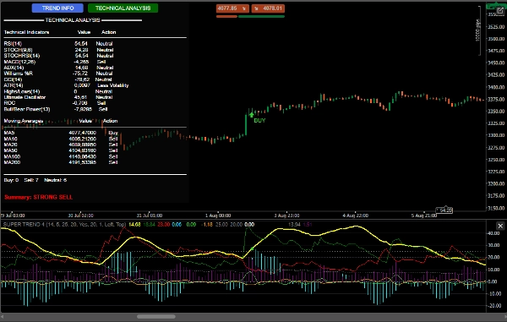This screenshot has height=322, width=507.
Task: Click the Neutral: 6 count text
Action: coord(55,180)
